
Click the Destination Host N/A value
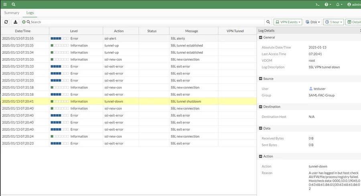pos(312,117)
